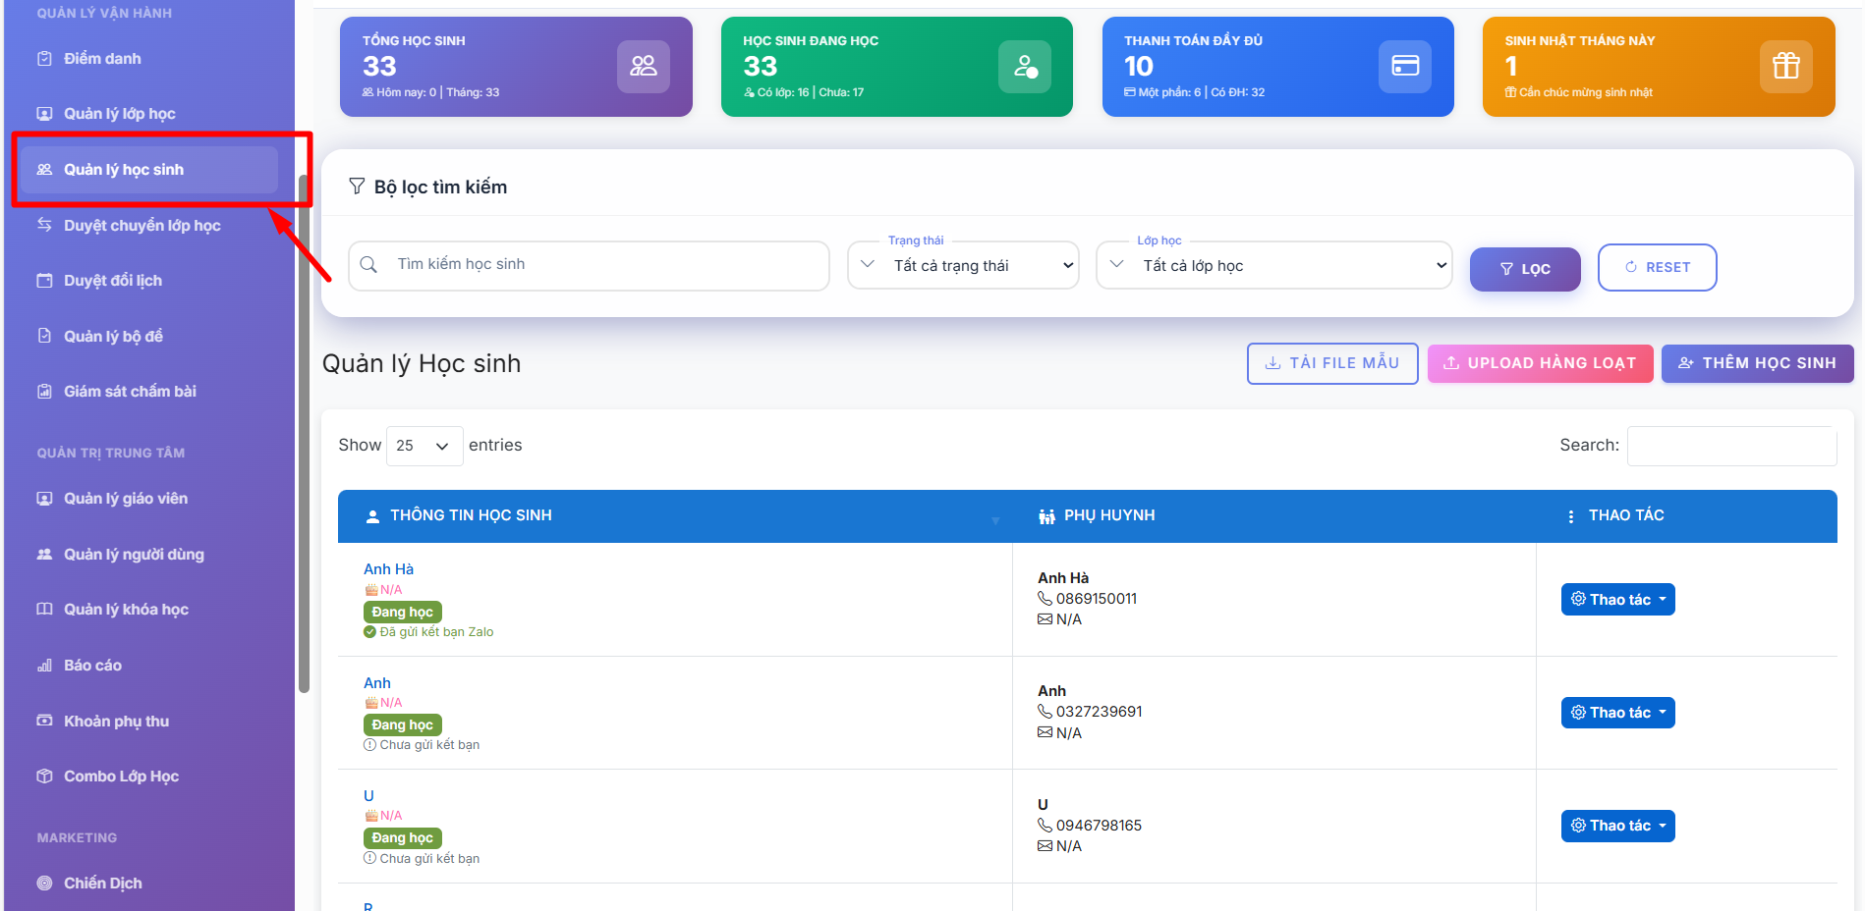Viewport: 1865px width, 911px height.
Task: Click the credit card icon in Thanh toán card
Action: click(x=1404, y=67)
